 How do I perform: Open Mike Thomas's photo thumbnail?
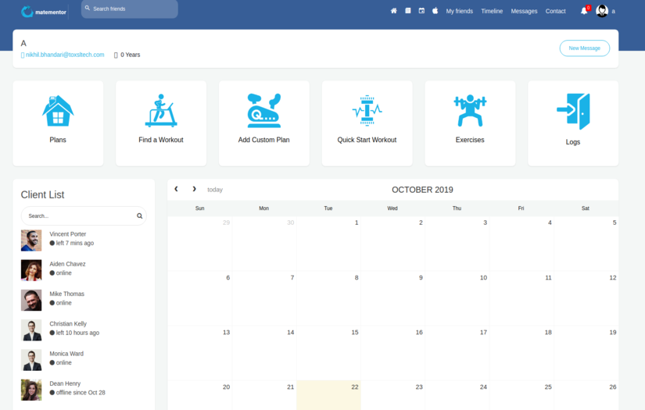point(31,301)
